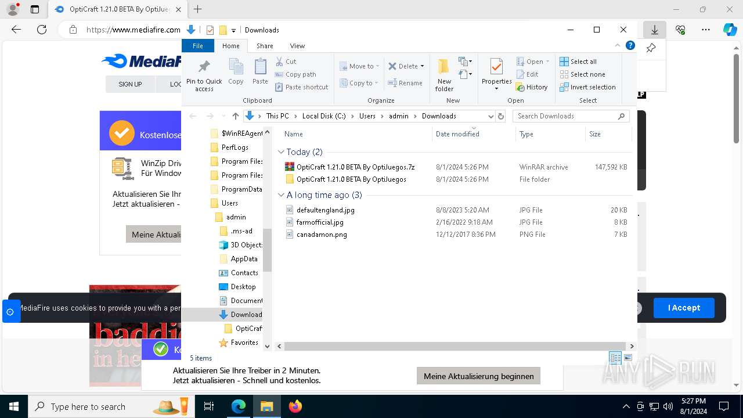
Task: Click Copy path in Clipboard group
Action: pos(295,74)
